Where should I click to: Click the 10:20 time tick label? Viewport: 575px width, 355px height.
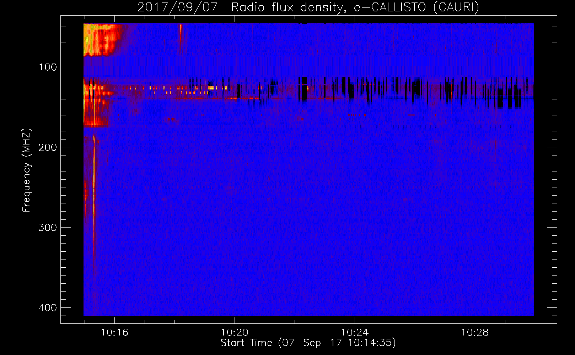point(235,333)
